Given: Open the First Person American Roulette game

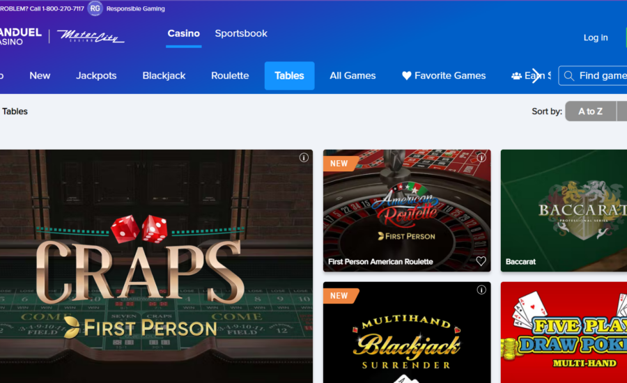Looking at the screenshot, I should point(407,211).
